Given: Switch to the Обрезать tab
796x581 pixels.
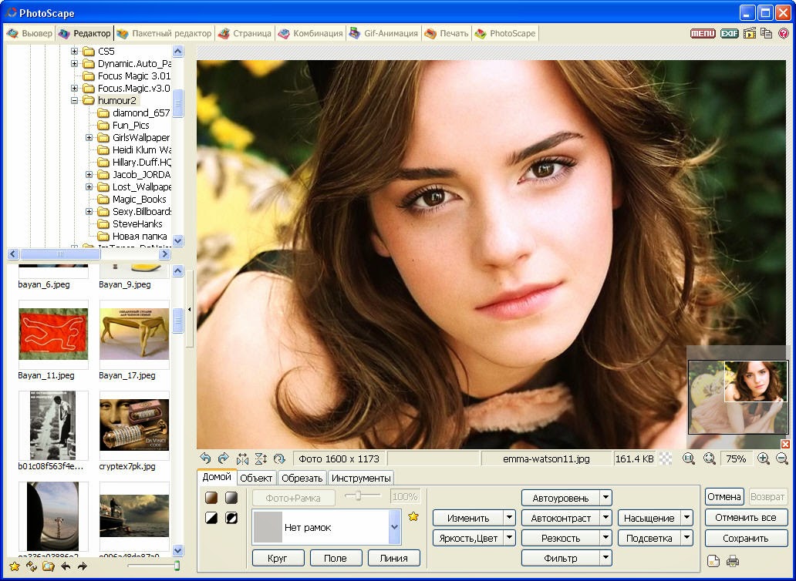Looking at the screenshot, I should click(x=302, y=478).
